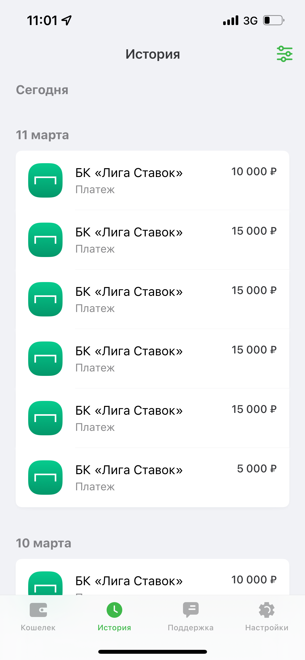Tap the home indicator bar

(x=152, y=652)
